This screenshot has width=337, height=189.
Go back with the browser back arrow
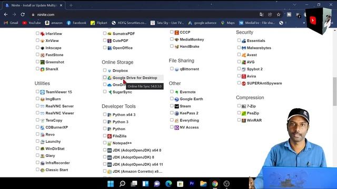tap(6, 15)
